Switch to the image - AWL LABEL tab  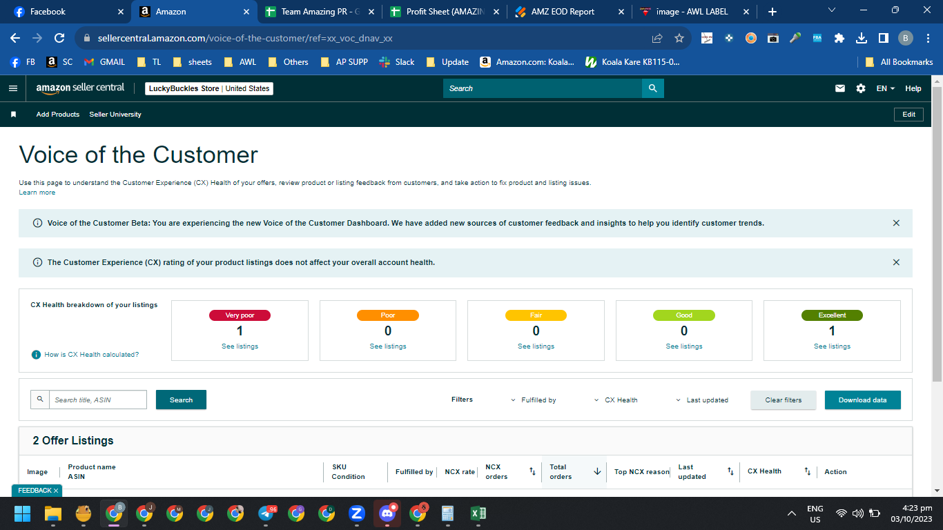[695, 12]
